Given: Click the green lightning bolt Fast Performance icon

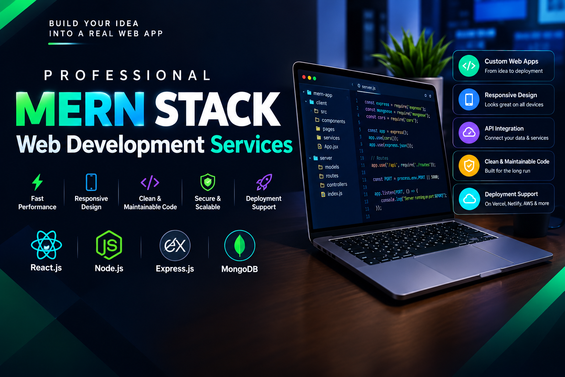Looking at the screenshot, I should pyautogui.click(x=38, y=182).
